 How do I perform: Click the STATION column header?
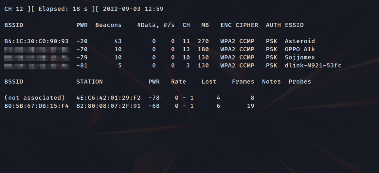pyautogui.click(x=90, y=82)
